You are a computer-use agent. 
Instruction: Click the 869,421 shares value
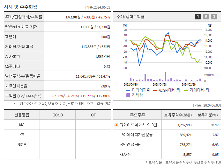pos(186,135)
